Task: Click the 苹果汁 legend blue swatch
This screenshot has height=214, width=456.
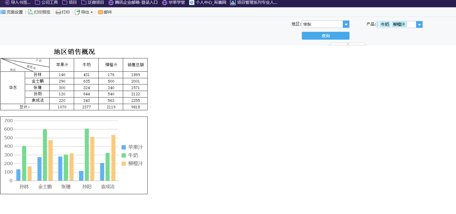Action: coord(124,147)
